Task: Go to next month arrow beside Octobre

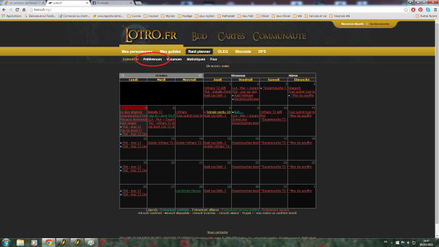Action: pyautogui.click(x=200, y=75)
